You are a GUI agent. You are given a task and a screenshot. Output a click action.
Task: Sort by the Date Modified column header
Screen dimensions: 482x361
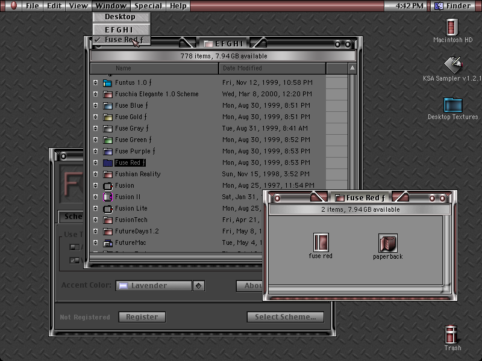pyautogui.click(x=272, y=68)
